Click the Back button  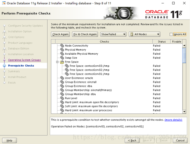click(132, 141)
